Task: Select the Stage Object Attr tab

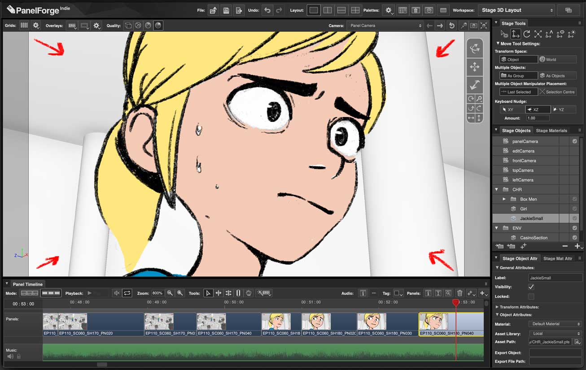Action: [x=520, y=258]
